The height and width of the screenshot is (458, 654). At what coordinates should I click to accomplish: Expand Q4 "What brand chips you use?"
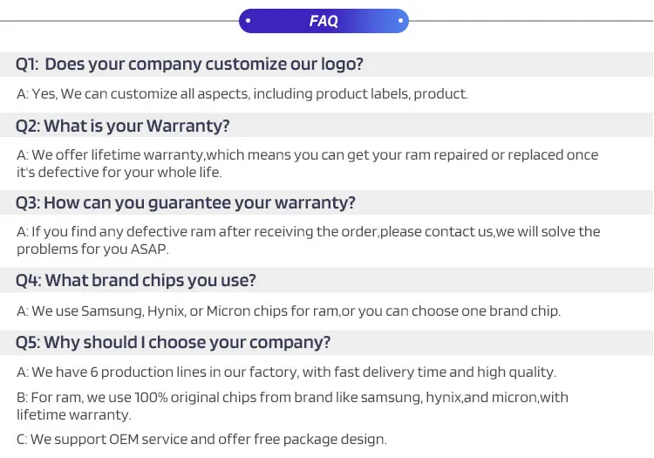(136, 280)
